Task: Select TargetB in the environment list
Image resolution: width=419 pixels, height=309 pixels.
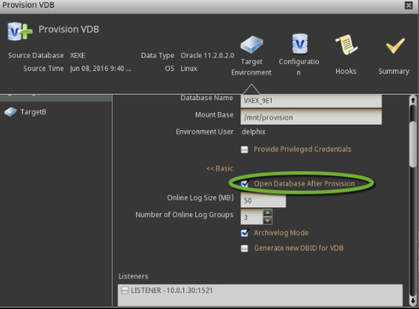Action: pos(33,112)
